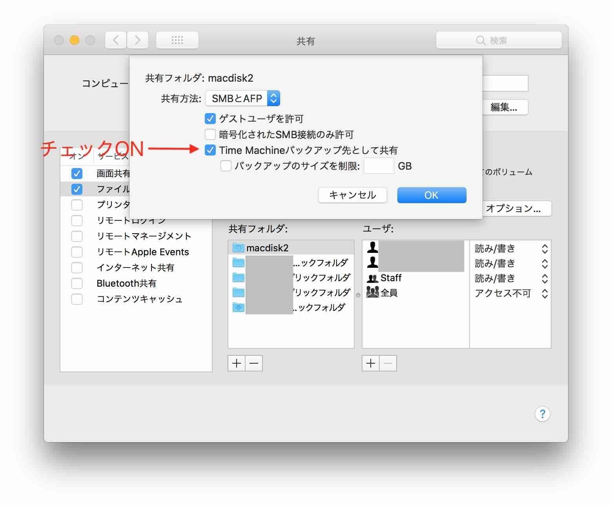Toggle Time Machineバックアップ先として共有 checkbox
The image size is (612, 505).
210,150
